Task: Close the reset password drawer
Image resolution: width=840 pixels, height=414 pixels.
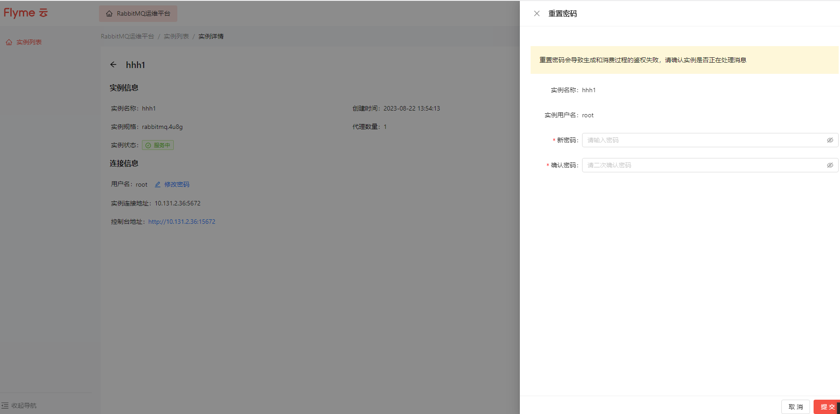Action: point(536,13)
